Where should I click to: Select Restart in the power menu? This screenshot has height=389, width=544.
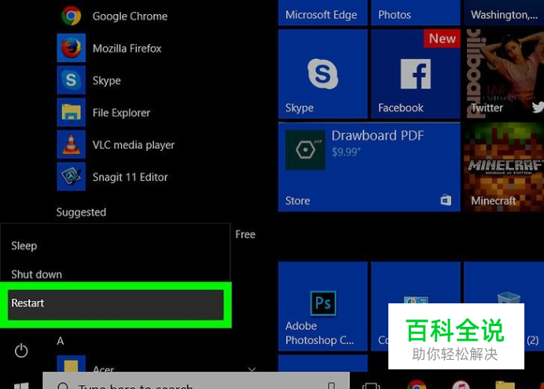pyautogui.click(x=116, y=304)
